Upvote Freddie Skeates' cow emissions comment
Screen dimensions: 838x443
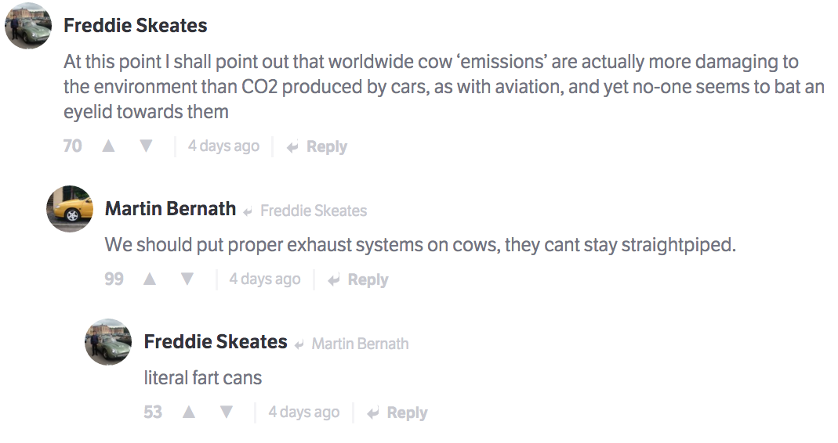click(109, 146)
